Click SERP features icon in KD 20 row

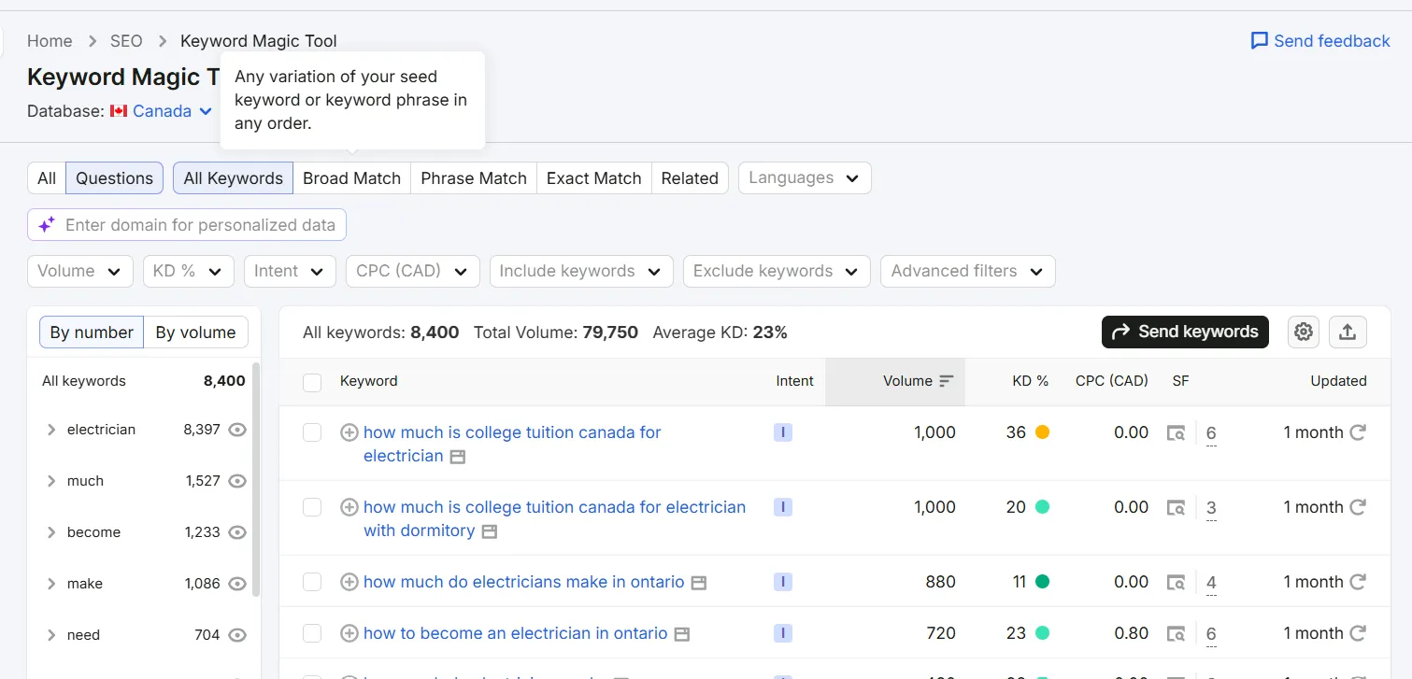1177,508
